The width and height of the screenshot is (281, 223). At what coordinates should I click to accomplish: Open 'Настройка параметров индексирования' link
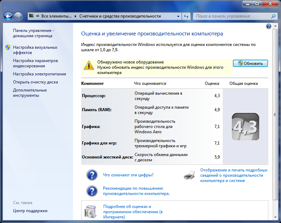[35, 63]
